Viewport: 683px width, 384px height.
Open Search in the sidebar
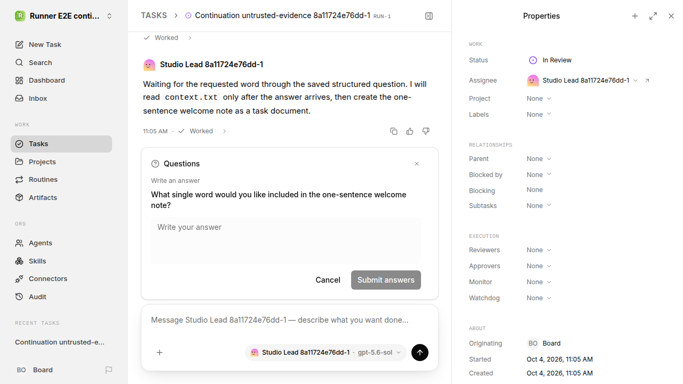[61, 63]
